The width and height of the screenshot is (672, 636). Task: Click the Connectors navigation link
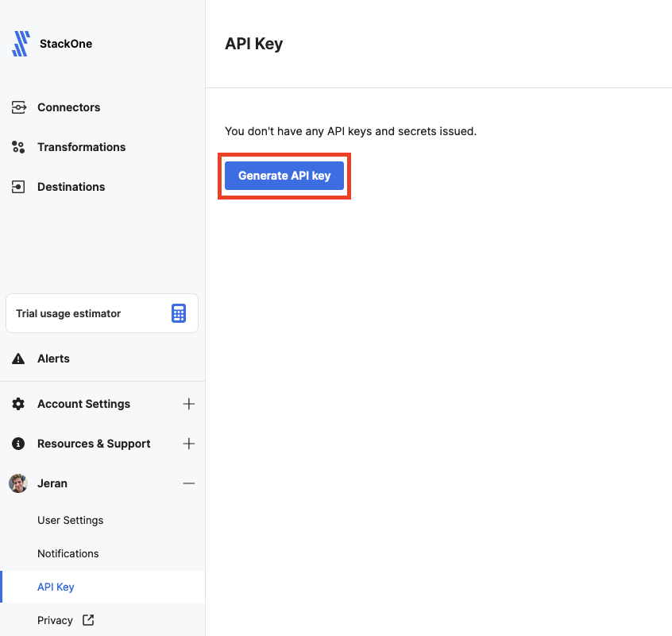click(x=68, y=107)
